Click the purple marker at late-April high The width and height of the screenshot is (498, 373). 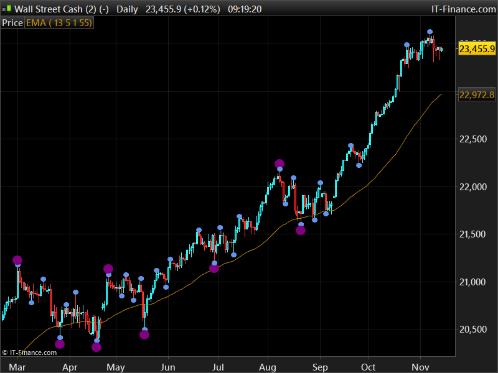click(x=108, y=269)
